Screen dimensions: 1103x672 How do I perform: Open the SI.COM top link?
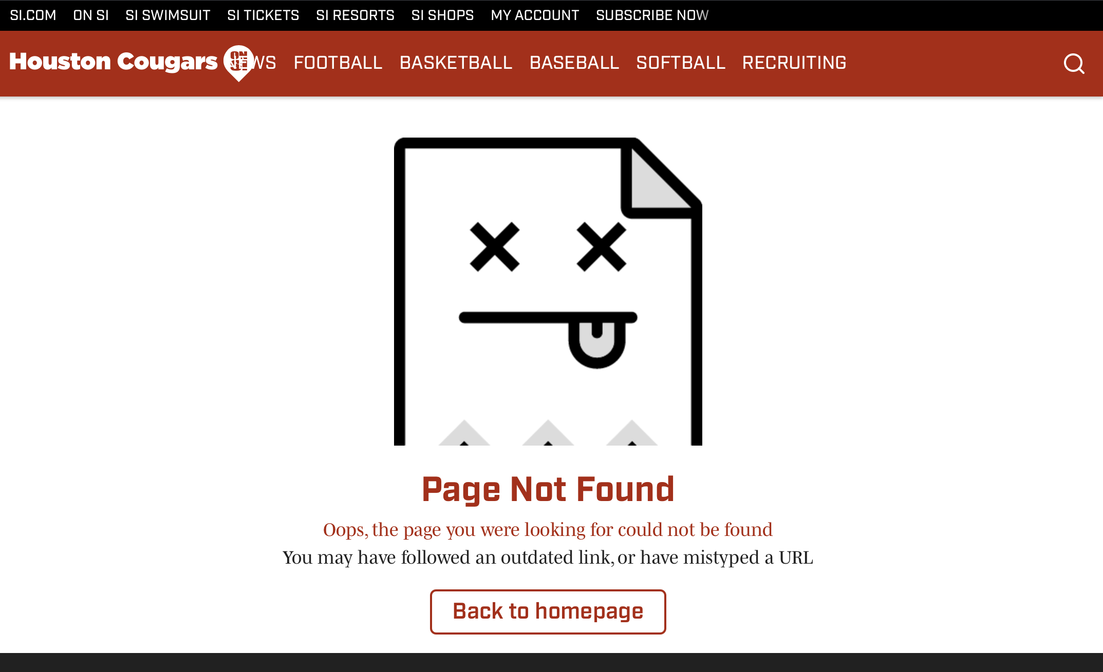pos(33,15)
